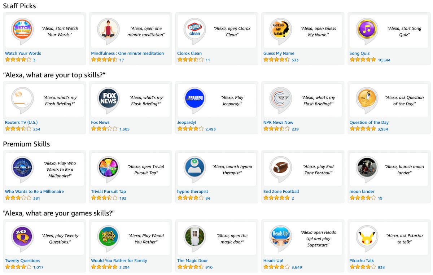The image size is (433, 275).
Task: Click the star rating for Pikachu Talk
Action: point(363,267)
